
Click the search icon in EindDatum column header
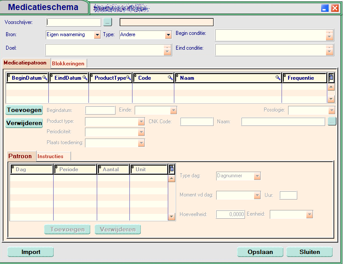coord(85,78)
